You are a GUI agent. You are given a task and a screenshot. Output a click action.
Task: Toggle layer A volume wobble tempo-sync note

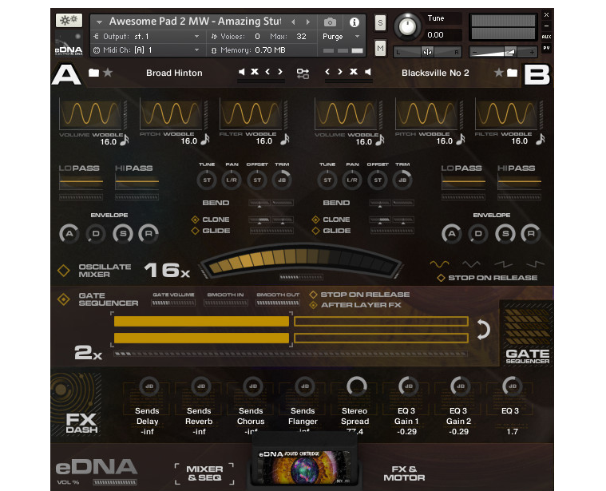tap(125, 140)
